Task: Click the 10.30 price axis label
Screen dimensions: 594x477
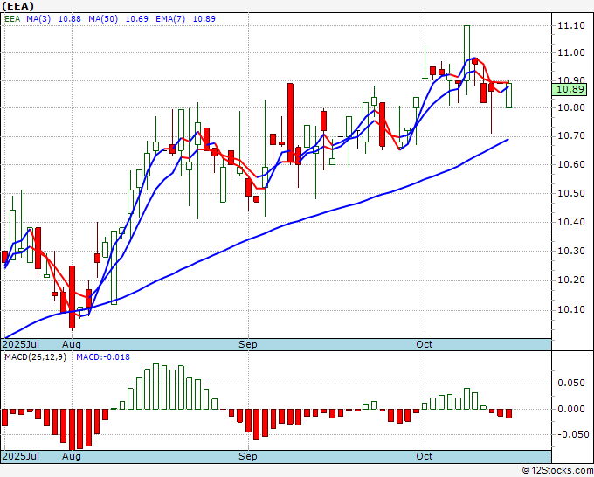Action: pyautogui.click(x=571, y=252)
